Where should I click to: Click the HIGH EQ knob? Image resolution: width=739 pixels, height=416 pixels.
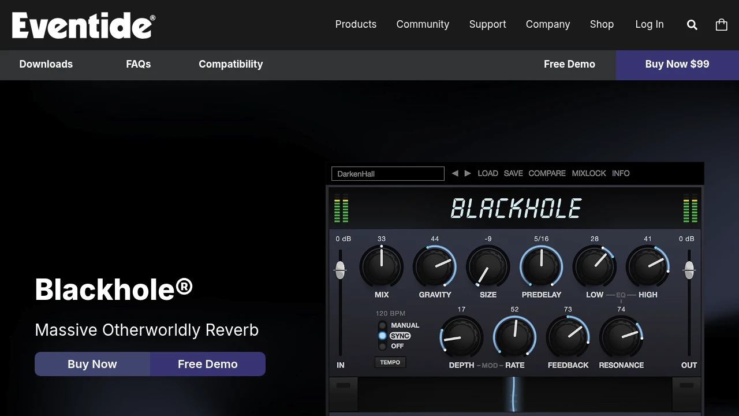click(648, 266)
